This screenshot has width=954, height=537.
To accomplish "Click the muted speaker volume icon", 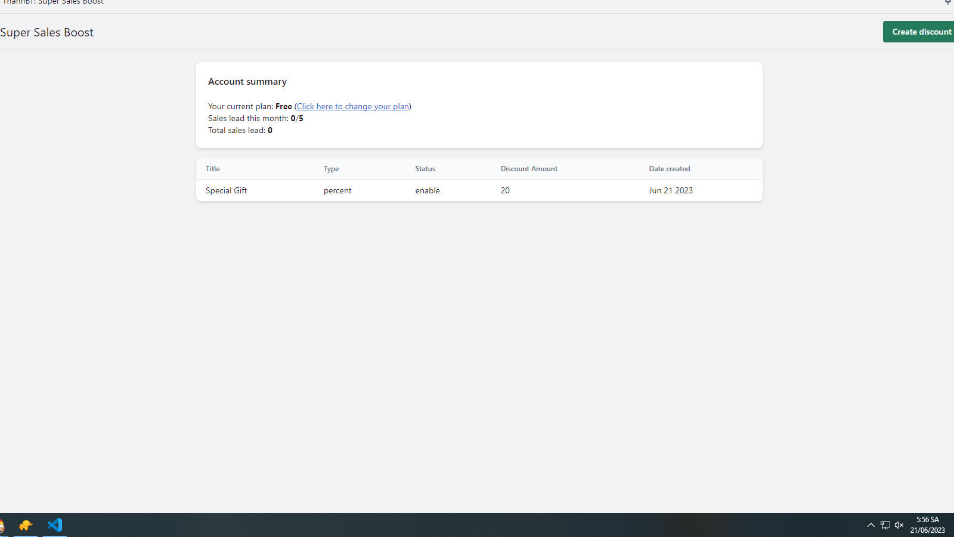I will (899, 525).
